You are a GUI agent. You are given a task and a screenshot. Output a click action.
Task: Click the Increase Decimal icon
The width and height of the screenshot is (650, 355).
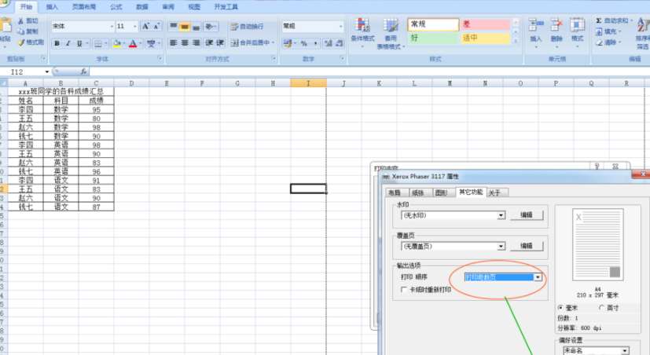(x=329, y=43)
